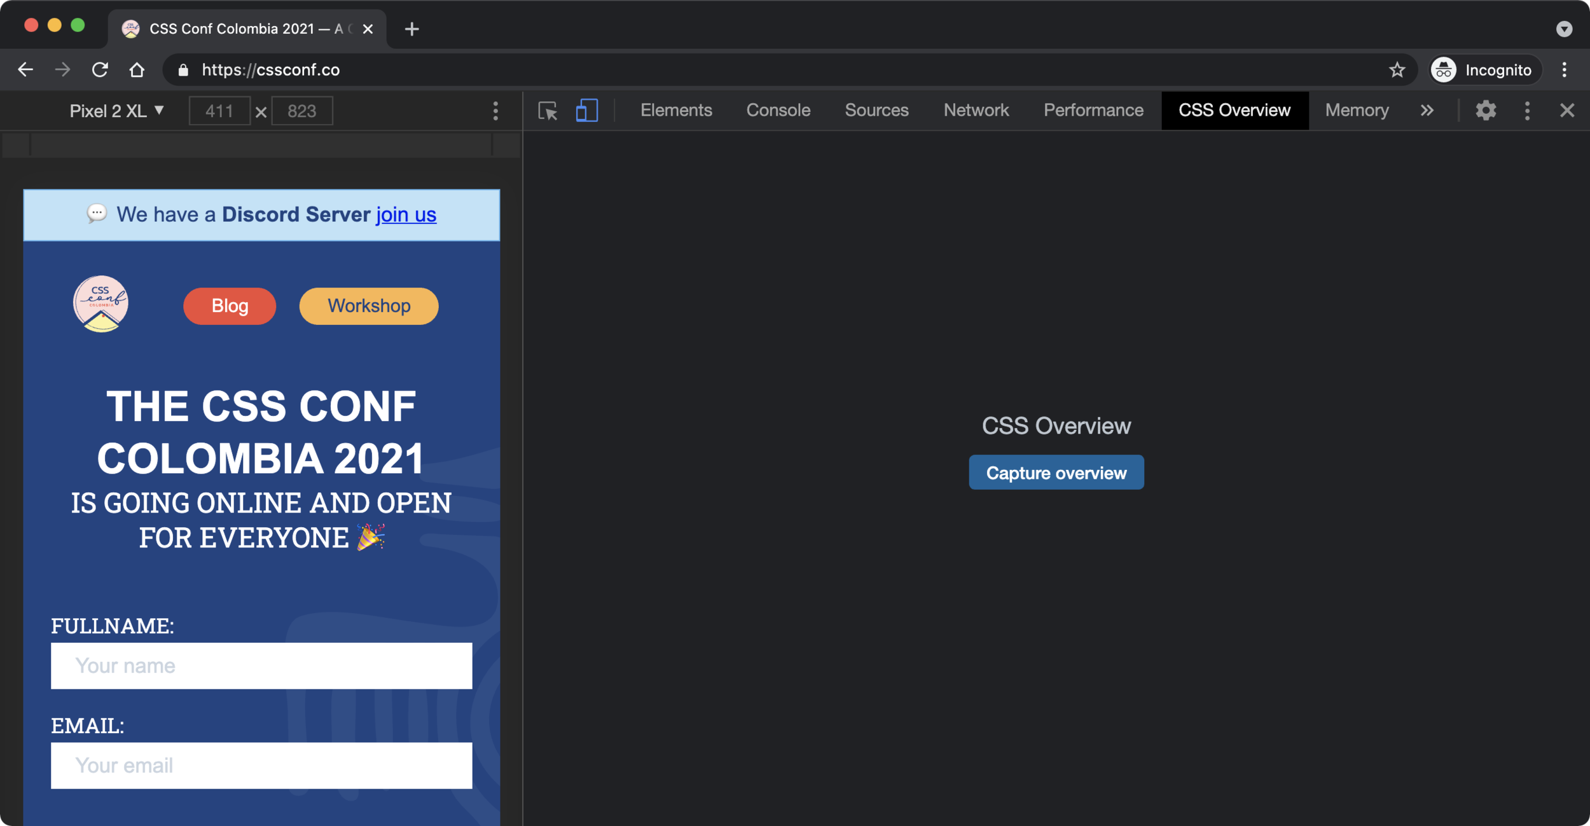Click the Your name input field
The height and width of the screenshot is (826, 1590).
pos(261,666)
